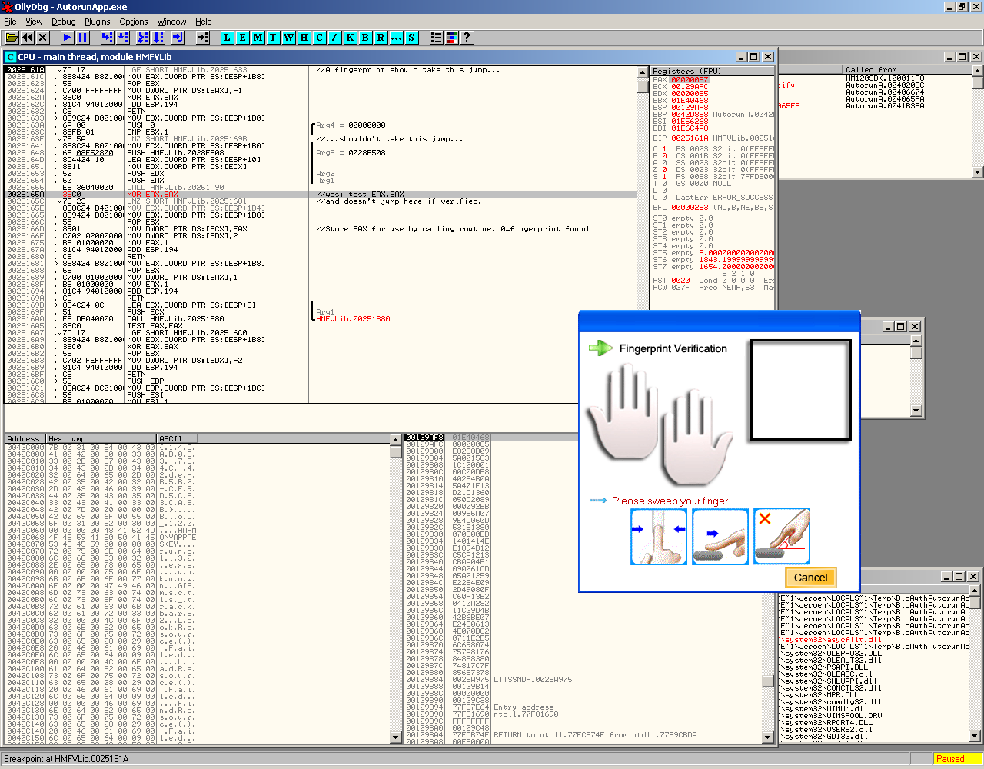Click the Step into toolbar icon
Screen dimensions: 984x769
point(107,37)
